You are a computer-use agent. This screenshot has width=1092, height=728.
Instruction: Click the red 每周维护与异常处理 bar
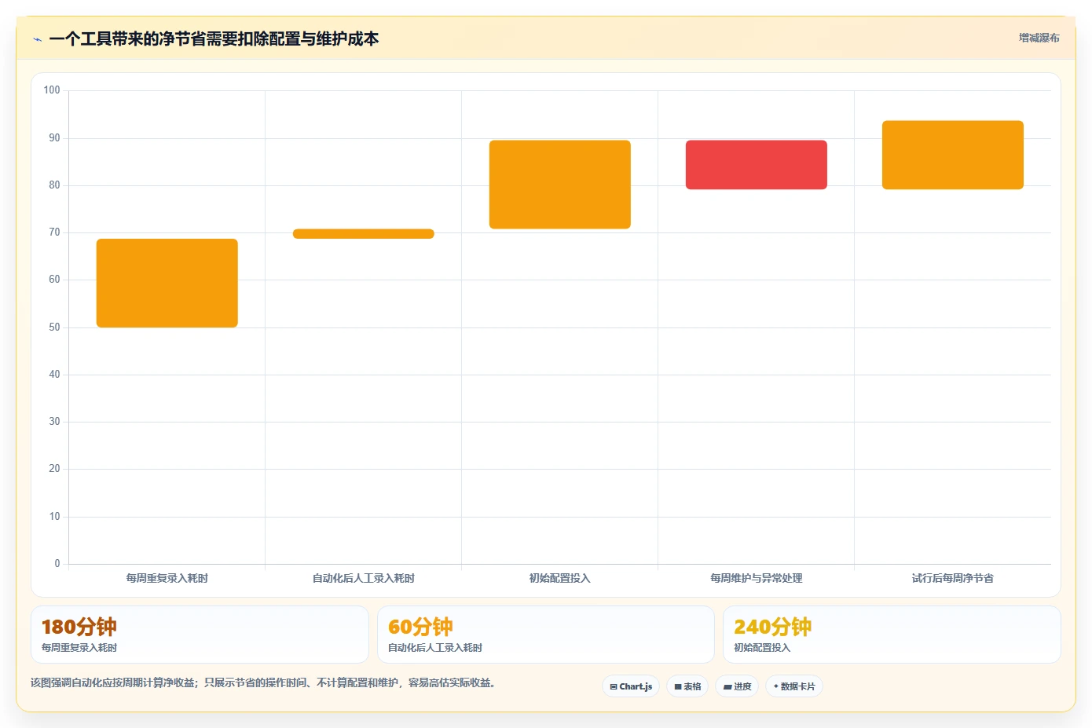tap(757, 165)
